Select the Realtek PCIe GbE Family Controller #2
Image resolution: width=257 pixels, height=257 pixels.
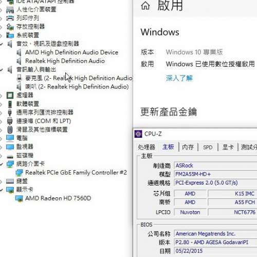pos(76,173)
